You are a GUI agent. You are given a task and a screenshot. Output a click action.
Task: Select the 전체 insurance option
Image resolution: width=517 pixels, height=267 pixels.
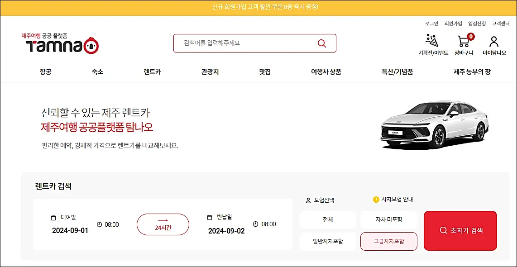pos(327,219)
